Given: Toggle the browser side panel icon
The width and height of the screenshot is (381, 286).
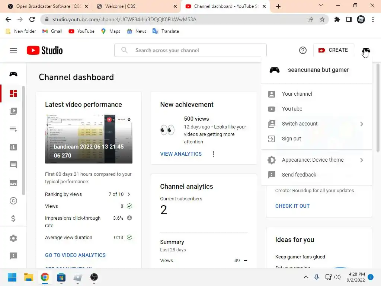Looking at the screenshot, I should pyautogui.click(x=349, y=19).
